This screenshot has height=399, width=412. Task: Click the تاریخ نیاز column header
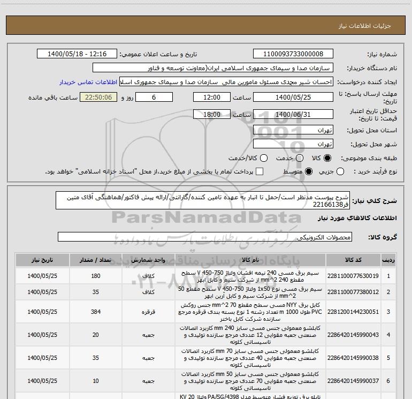click(x=42, y=260)
